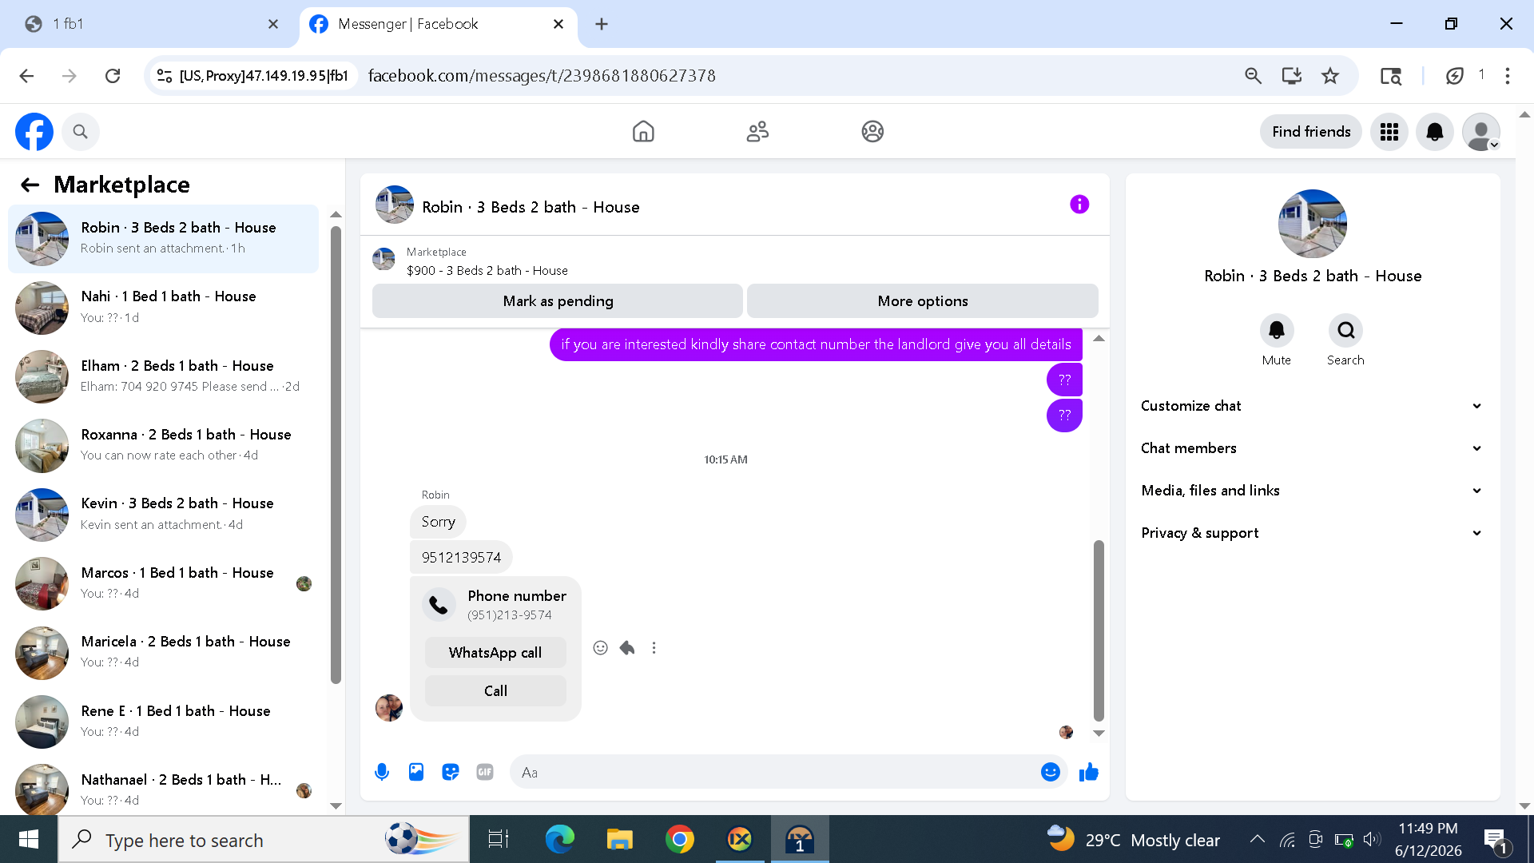This screenshot has width=1534, height=863.
Task: Choose a sticker icon
Action: [451, 772]
